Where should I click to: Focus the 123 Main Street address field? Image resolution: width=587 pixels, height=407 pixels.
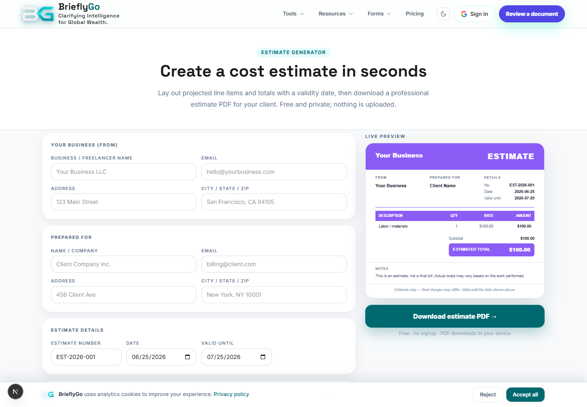point(124,202)
